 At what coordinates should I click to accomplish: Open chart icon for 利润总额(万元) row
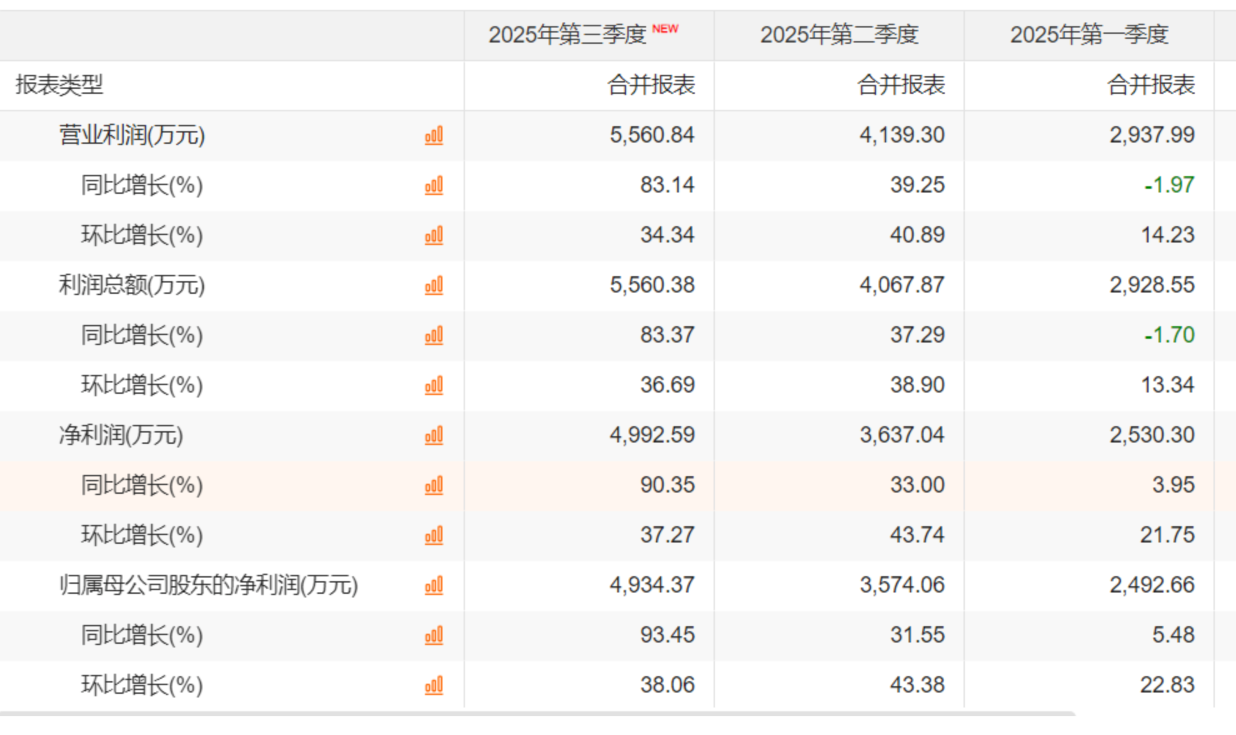click(434, 286)
